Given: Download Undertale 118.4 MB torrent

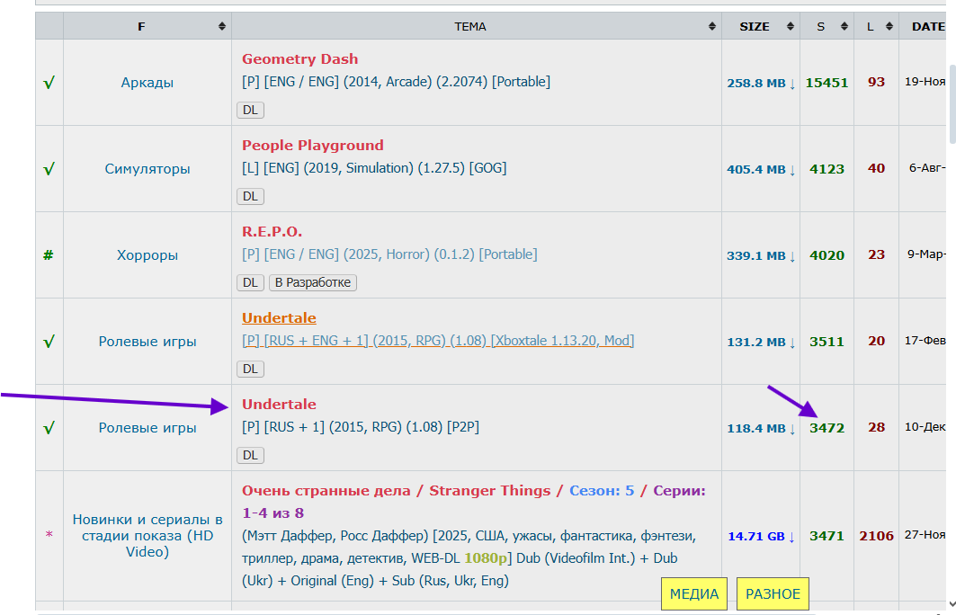Looking at the screenshot, I should tap(760, 429).
